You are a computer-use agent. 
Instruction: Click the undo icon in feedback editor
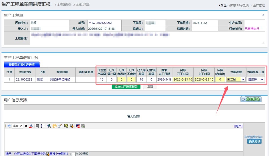point(9,126)
